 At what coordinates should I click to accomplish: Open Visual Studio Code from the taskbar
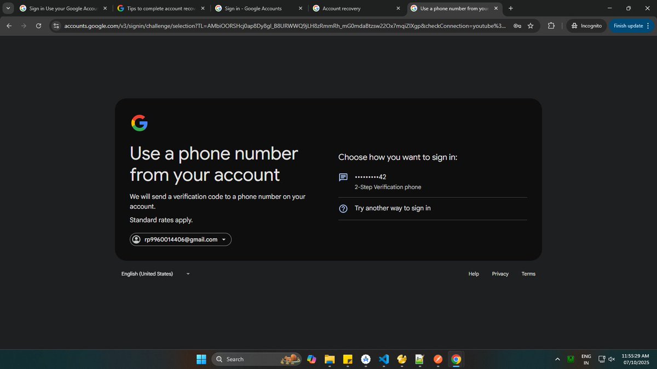point(384,359)
